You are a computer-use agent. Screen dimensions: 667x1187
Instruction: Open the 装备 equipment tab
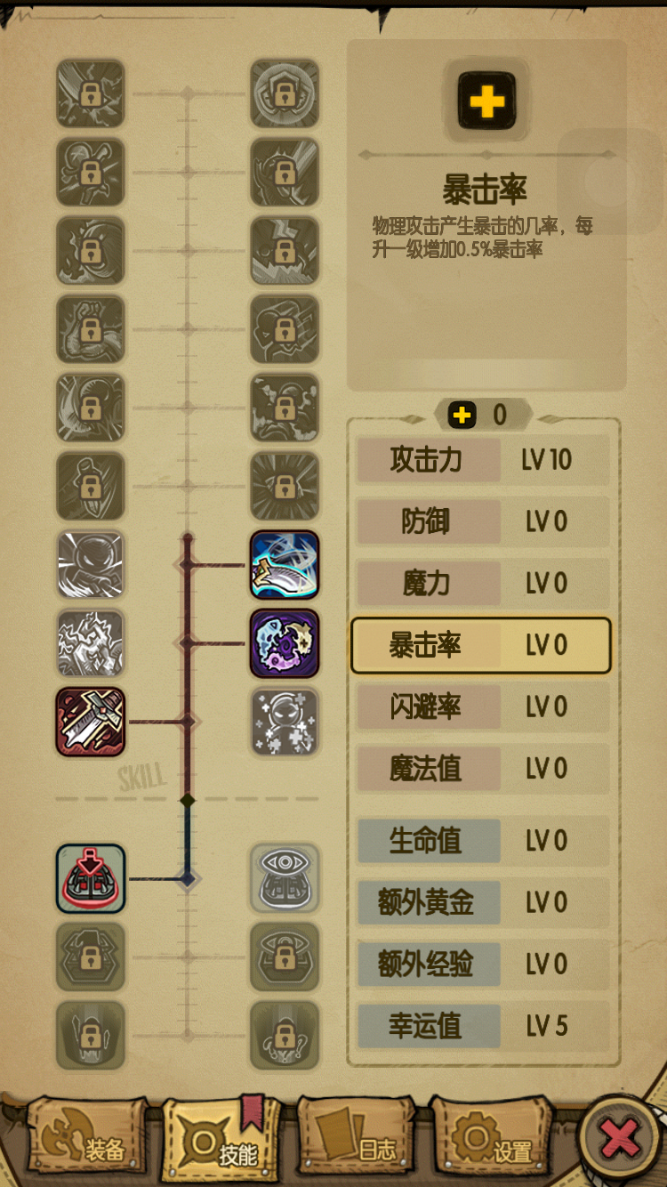coord(87,1139)
